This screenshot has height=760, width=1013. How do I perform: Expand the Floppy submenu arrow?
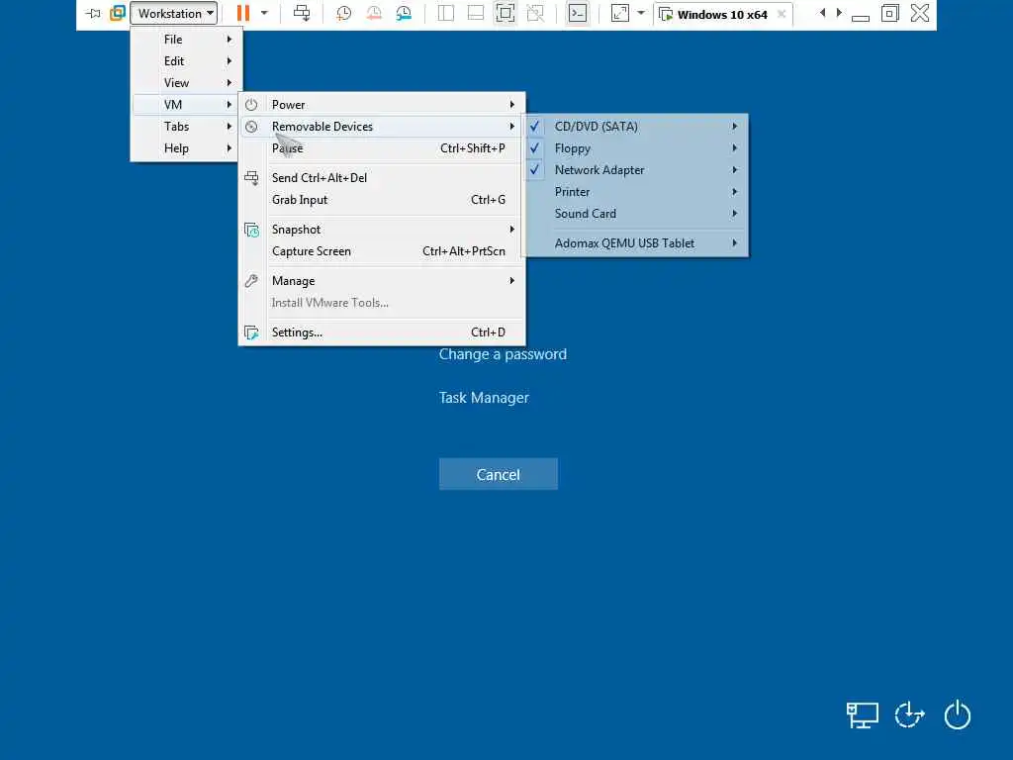[735, 148]
